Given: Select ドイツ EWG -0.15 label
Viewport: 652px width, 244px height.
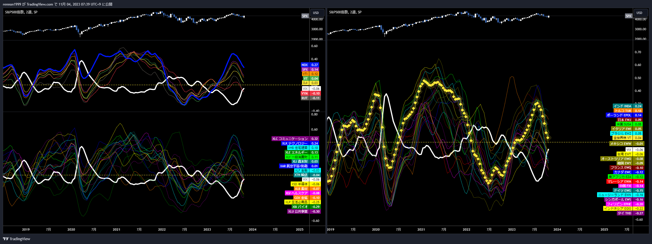Looking at the screenshot, I should (x=628, y=190).
